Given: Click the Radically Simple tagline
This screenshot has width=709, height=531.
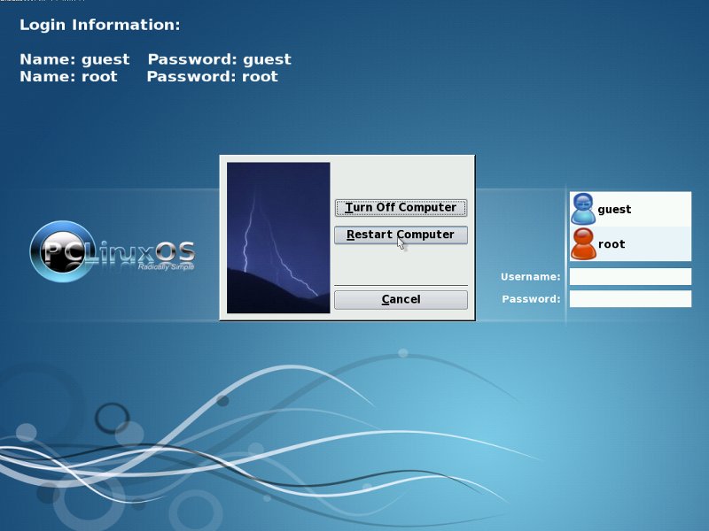Looking at the screenshot, I should coord(165,265).
